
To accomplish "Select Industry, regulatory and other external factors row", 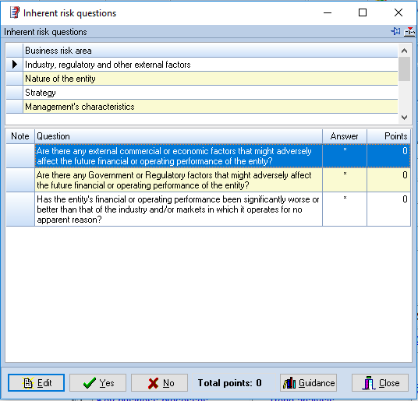I will (x=210, y=65).
